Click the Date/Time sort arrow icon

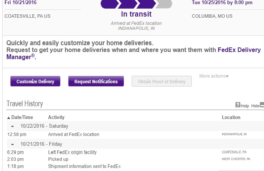pos(9,118)
